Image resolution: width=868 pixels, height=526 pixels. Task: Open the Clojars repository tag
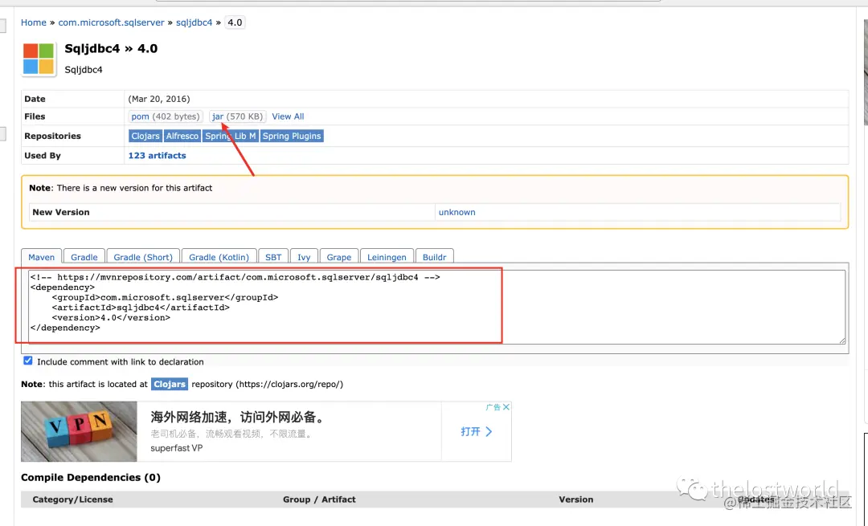145,136
